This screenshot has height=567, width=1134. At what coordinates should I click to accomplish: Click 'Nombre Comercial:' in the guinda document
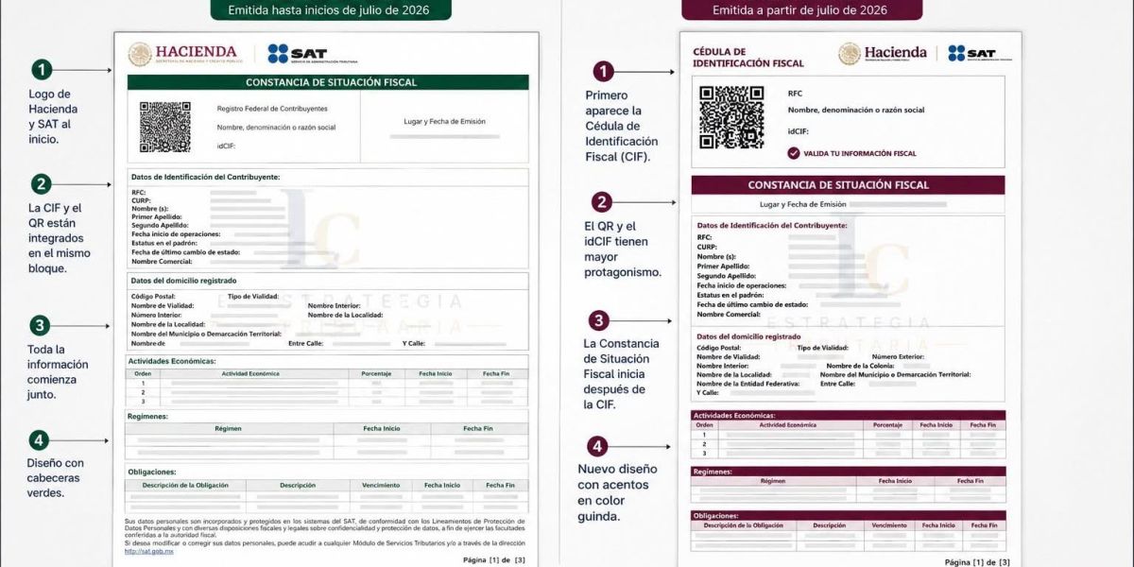pos(729,314)
